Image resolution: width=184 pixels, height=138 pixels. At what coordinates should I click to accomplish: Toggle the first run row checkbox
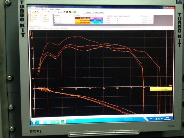pos(55,17)
